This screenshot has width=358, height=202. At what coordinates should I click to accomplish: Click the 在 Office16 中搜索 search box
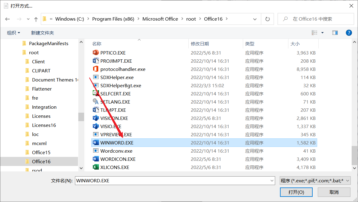pyautogui.click(x=316, y=19)
